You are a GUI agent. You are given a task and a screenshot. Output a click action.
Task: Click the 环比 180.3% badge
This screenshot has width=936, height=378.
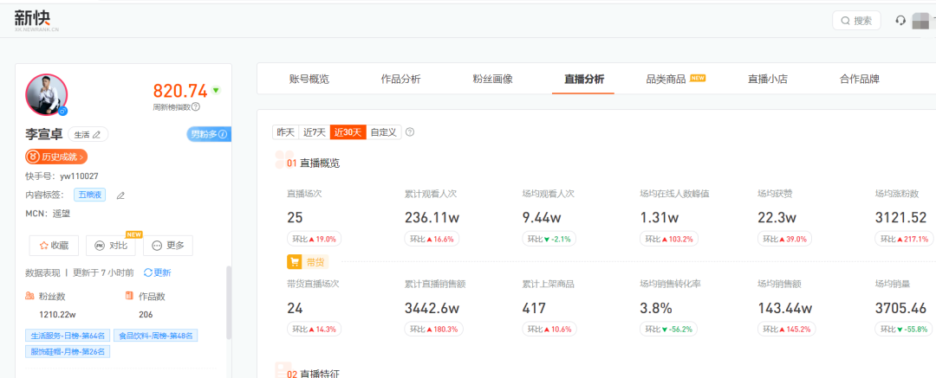(x=434, y=329)
